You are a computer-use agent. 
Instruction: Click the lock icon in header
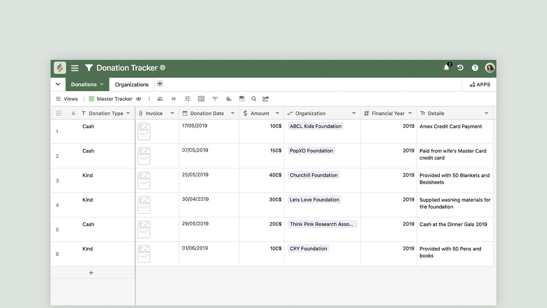(x=73, y=113)
